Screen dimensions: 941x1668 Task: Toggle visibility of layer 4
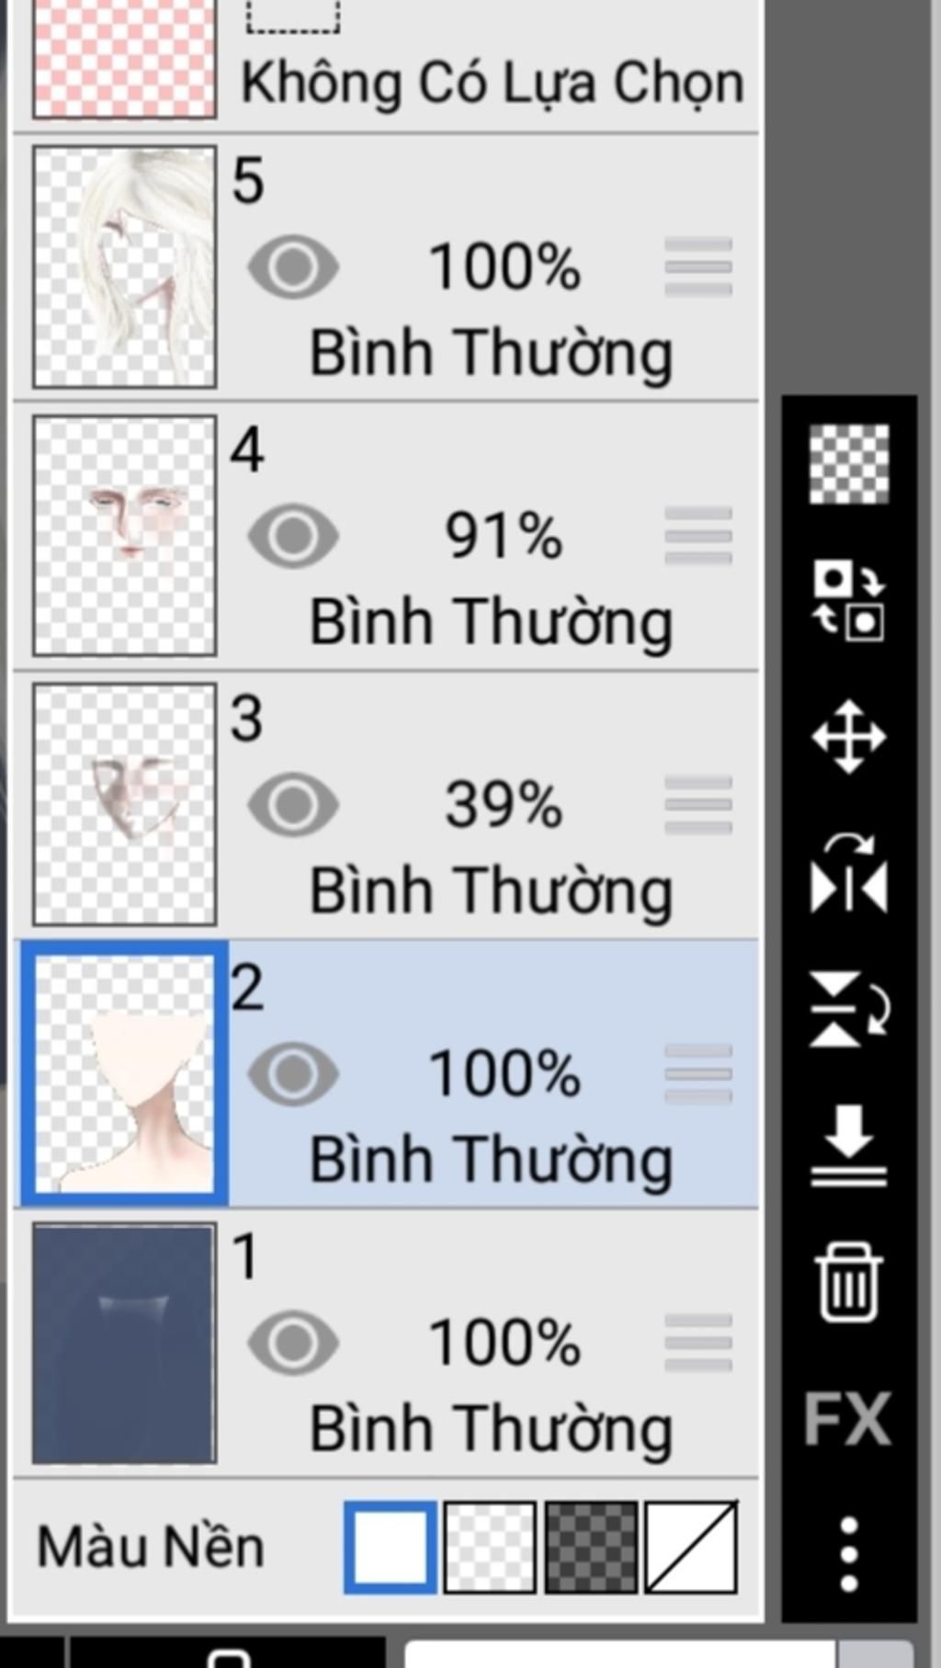pyautogui.click(x=293, y=536)
